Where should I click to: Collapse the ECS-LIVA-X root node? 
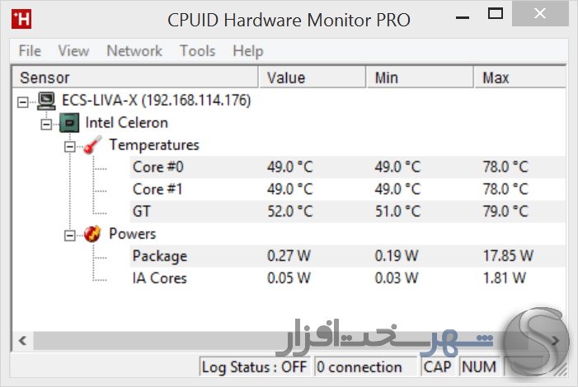tap(23, 102)
